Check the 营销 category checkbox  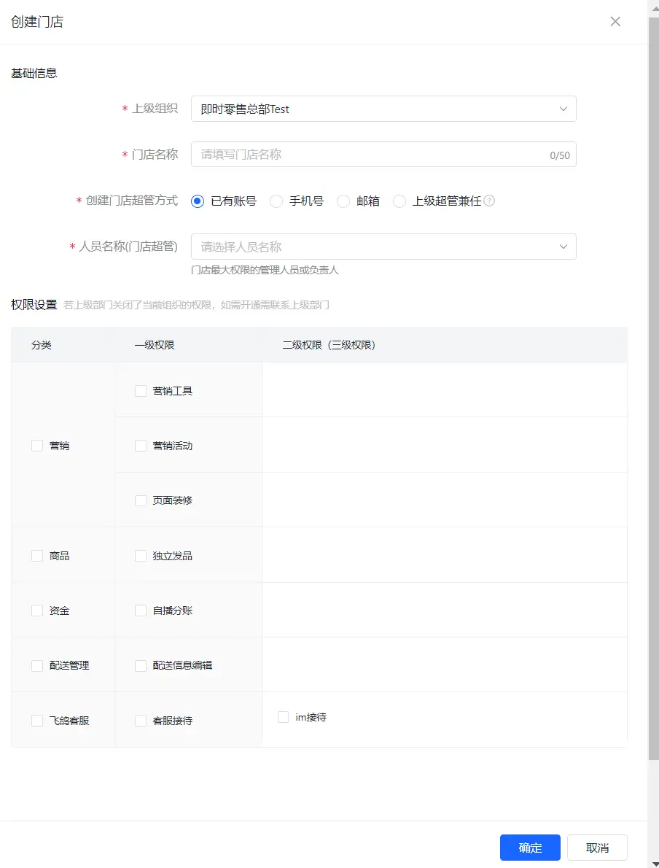coord(37,446)
